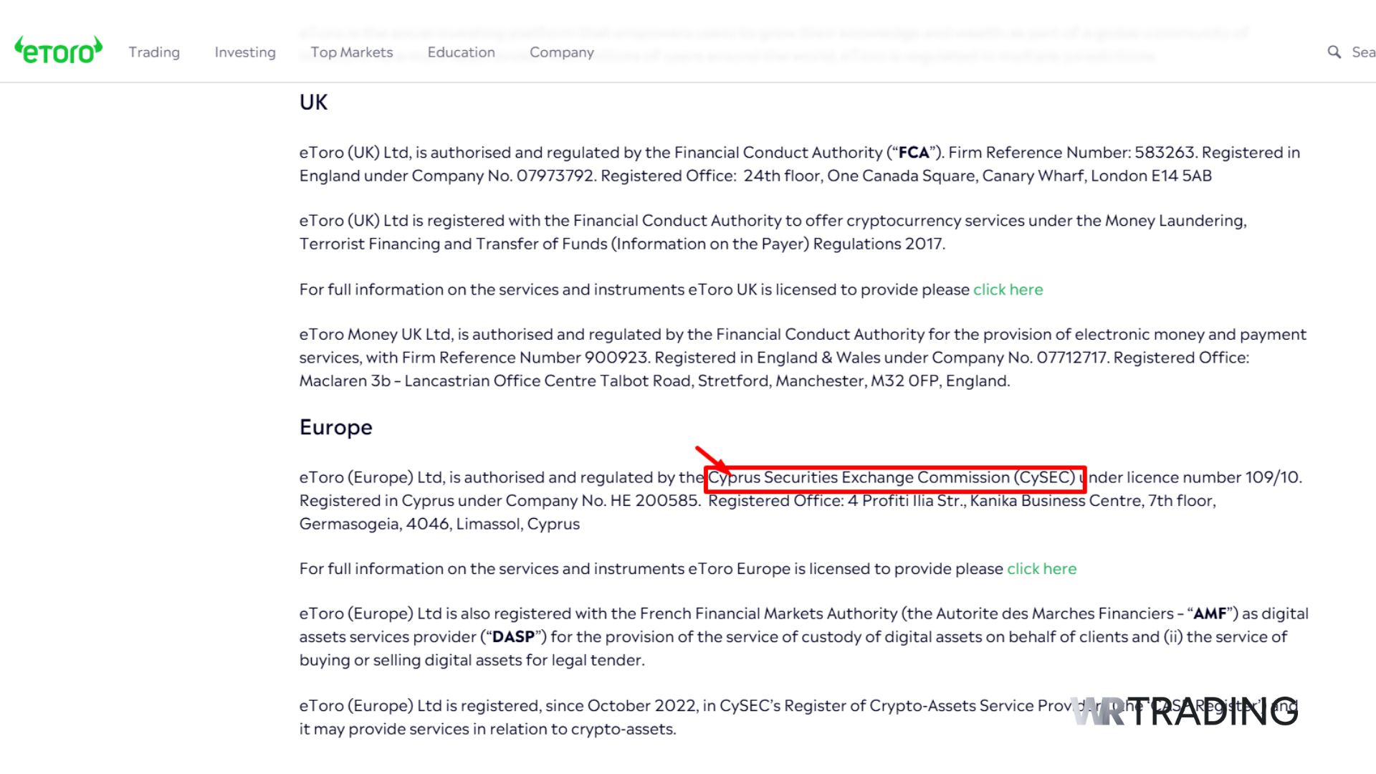Click the bold 'AMF' abbreviation
This screenshot has width=1376, height=774.
[1210, 613]
